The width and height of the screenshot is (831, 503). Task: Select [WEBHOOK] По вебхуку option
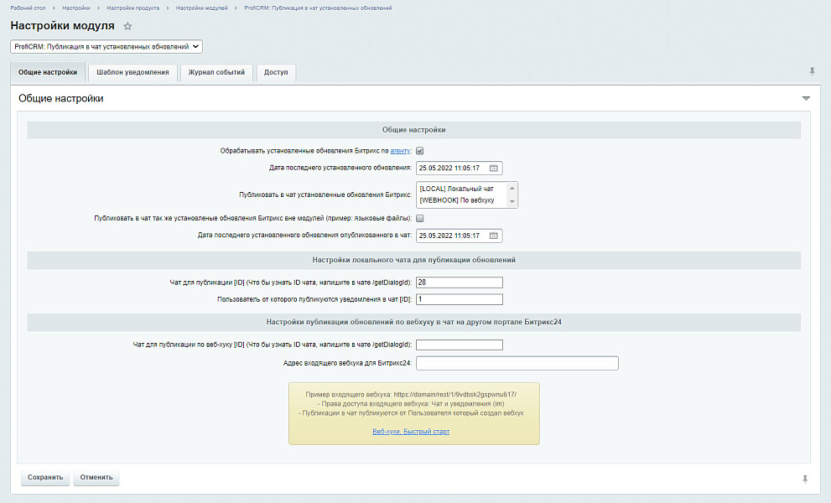click(x=457, y=200)
